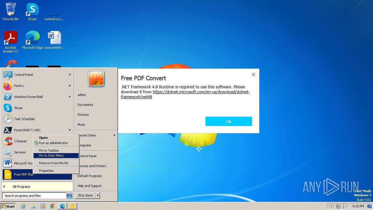Screen dimensions: 373x210
Task: Click the admin user account picture
Action: (x=96, y=79)
